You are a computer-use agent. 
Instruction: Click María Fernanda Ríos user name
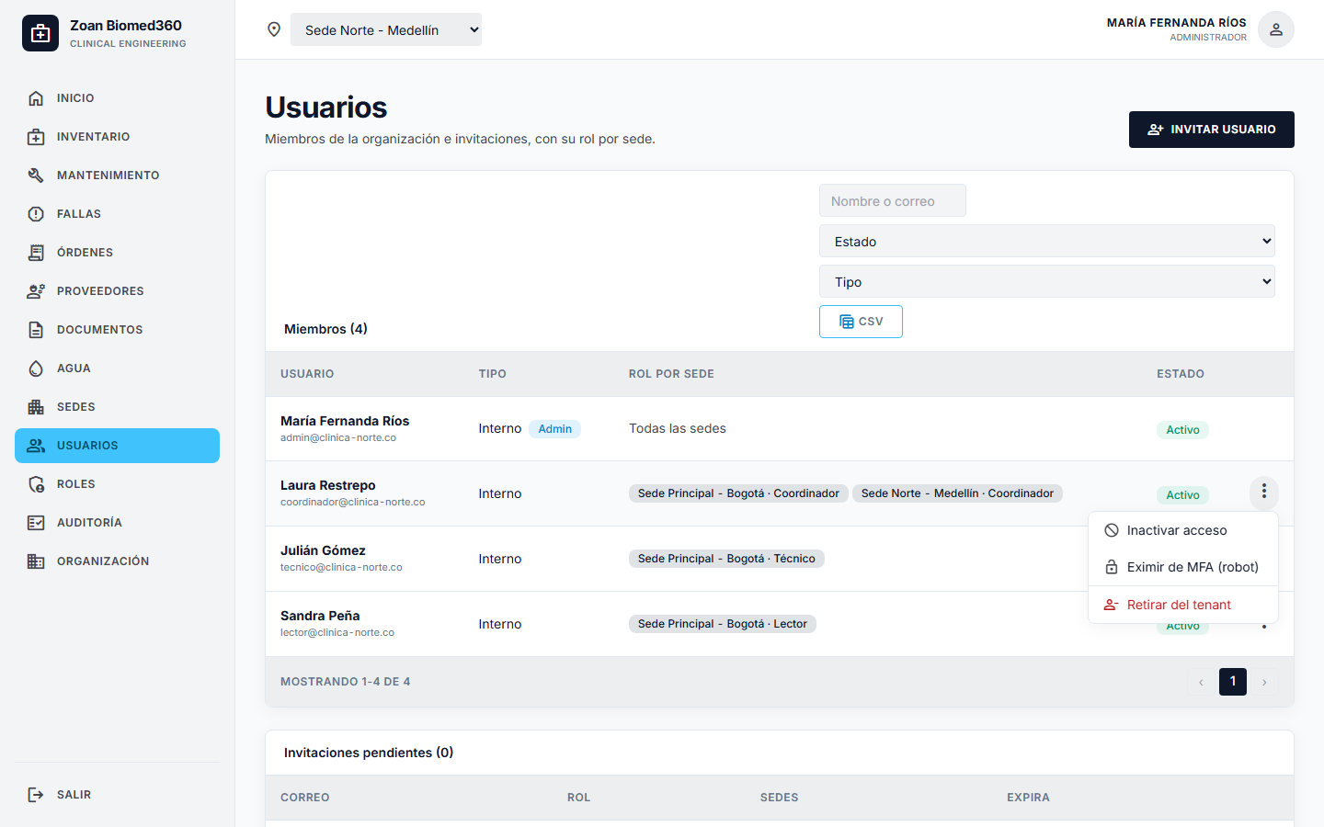345,421
